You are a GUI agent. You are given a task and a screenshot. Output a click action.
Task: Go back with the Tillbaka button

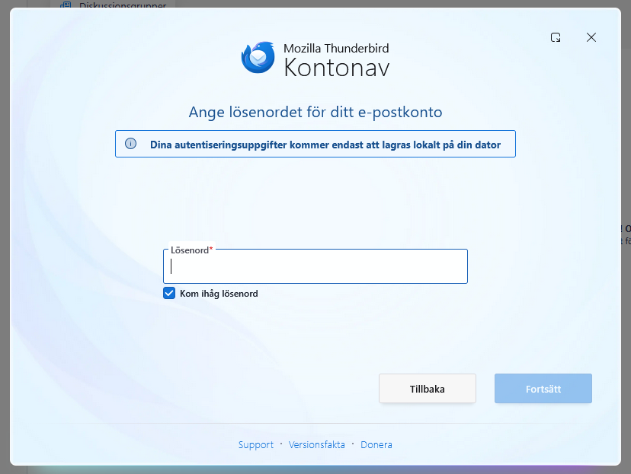click(428, 389)
